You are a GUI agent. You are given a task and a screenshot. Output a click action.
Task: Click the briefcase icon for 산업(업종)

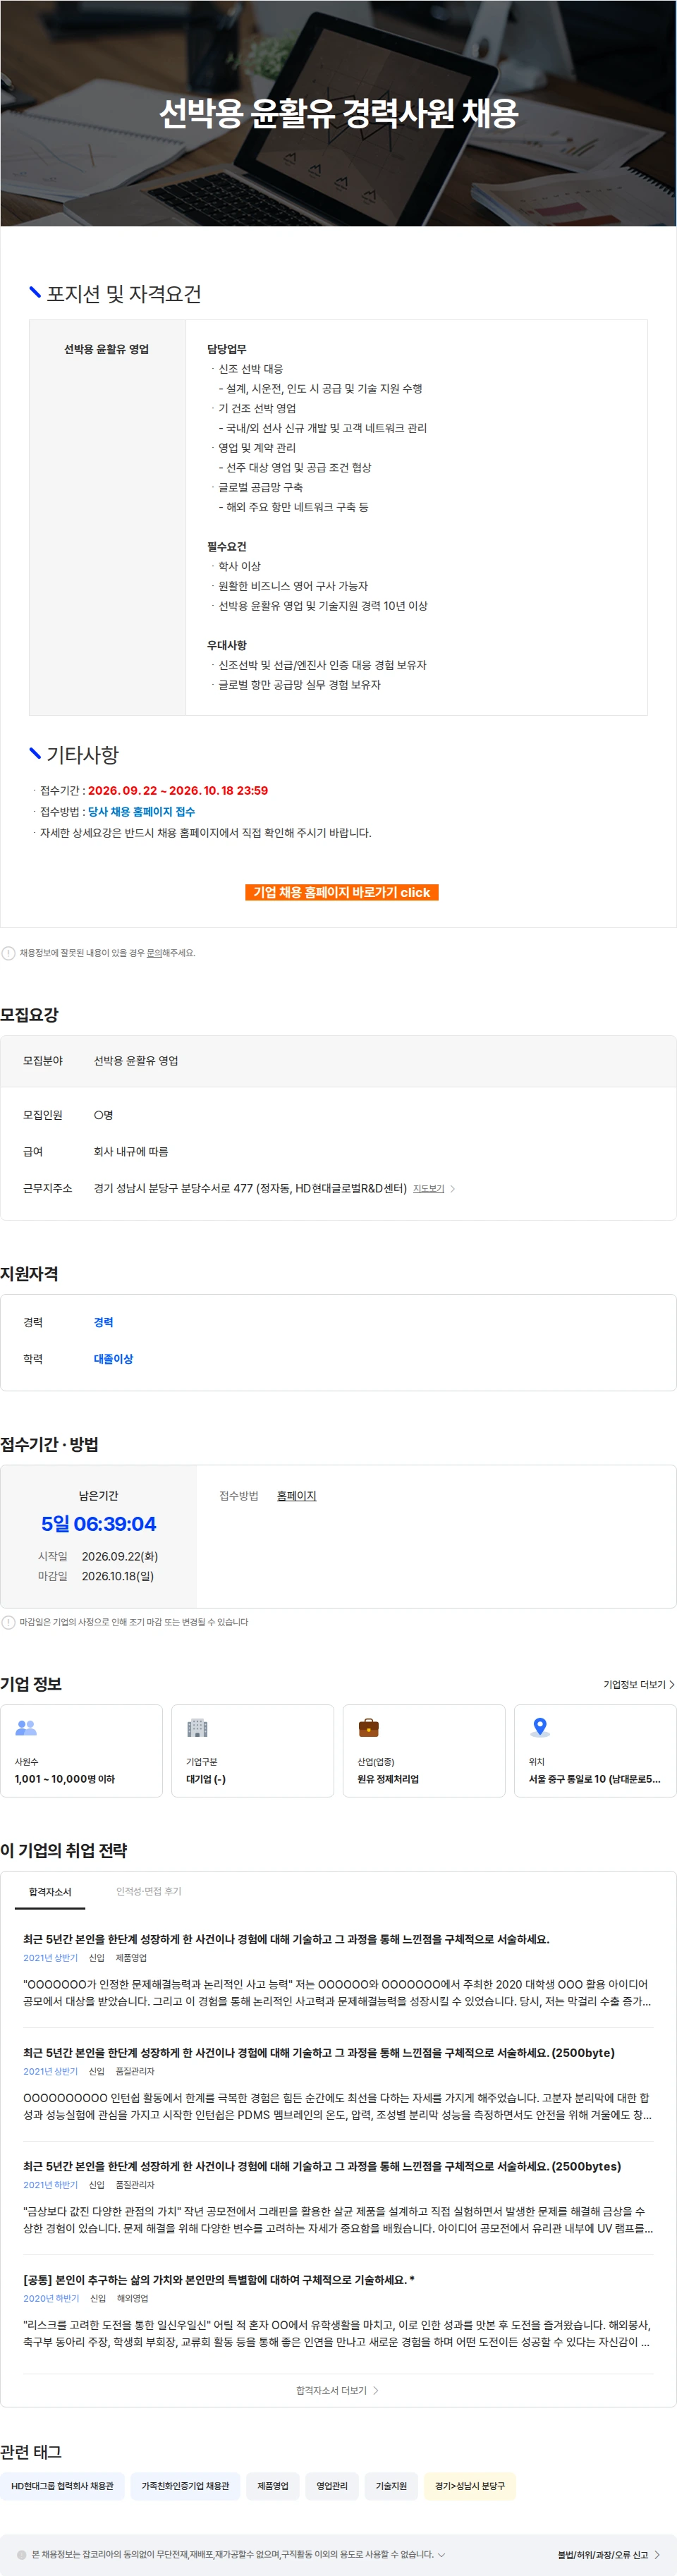368,1727
